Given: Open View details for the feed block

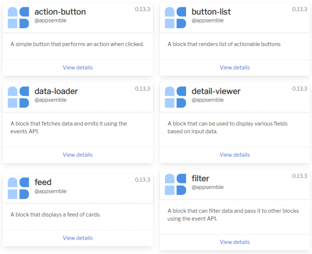Looking at the screenshot, I should (x=78, y=238).
